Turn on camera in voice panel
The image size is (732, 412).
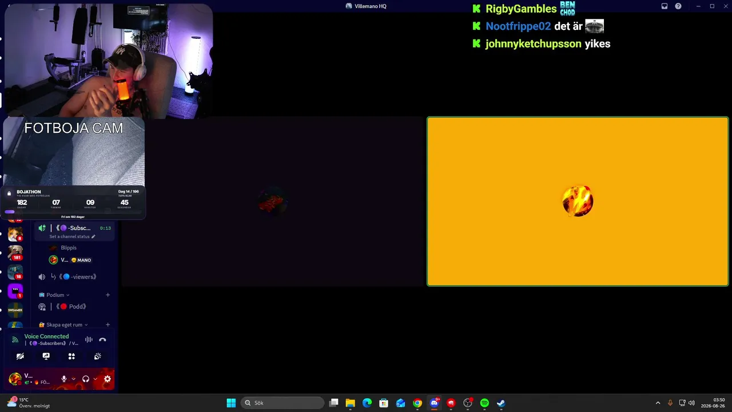click(x=20, y=356)
